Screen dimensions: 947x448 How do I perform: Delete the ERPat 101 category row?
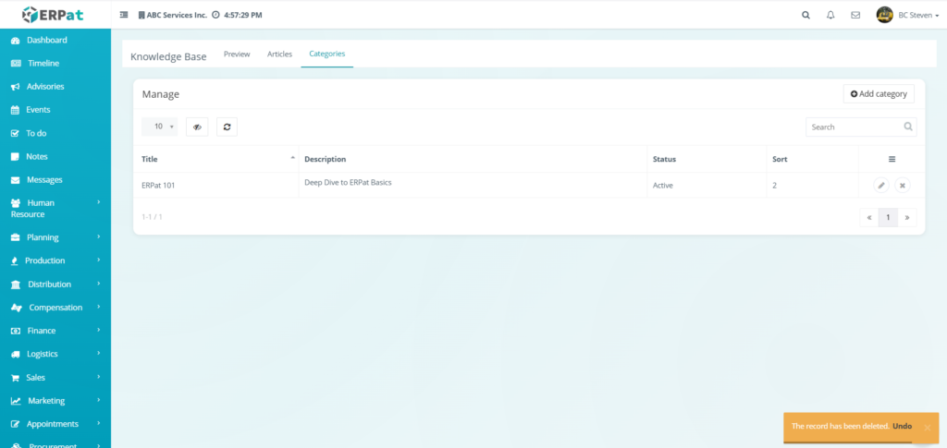click(903, 185)
